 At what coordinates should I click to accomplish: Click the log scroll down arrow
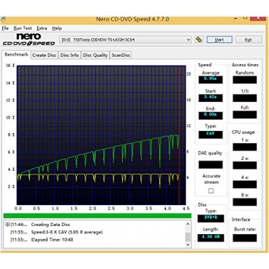188,244
